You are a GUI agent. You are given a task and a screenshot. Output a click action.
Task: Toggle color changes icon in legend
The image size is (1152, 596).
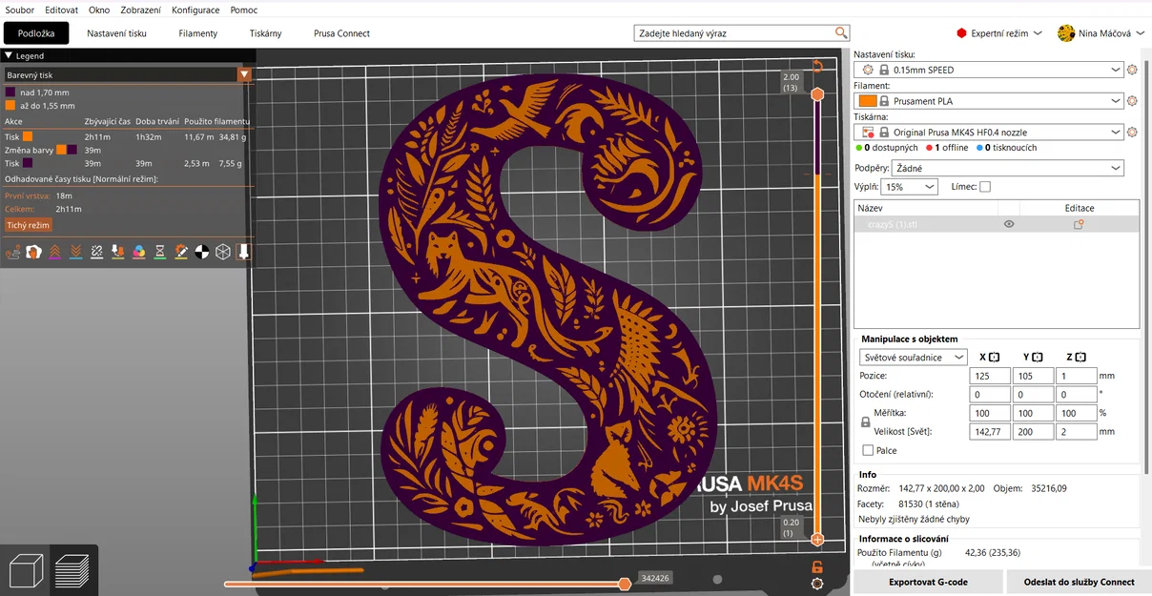(138, 252)
